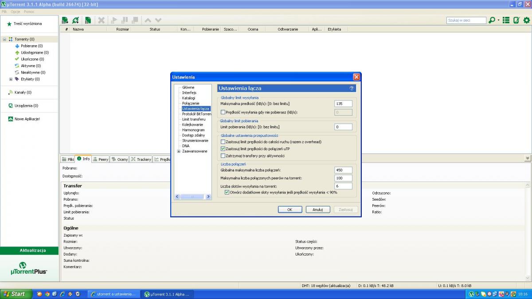The width and height of the screenshot is (532, 299).
Task: Open the Pomoc menu
Action: 29,12
